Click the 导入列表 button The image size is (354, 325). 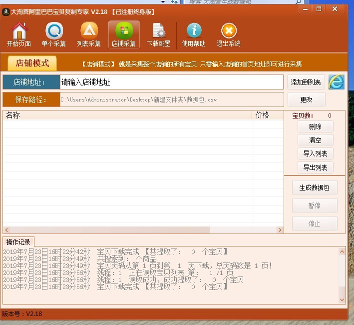316,153
